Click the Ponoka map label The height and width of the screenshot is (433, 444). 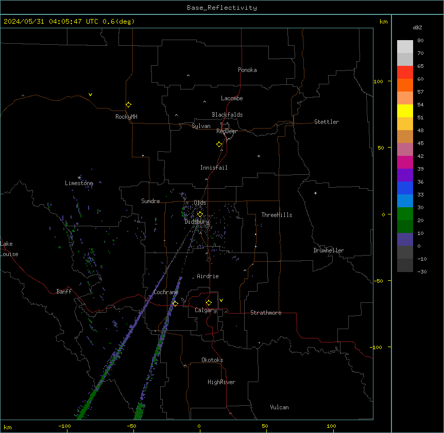[247, 70]
